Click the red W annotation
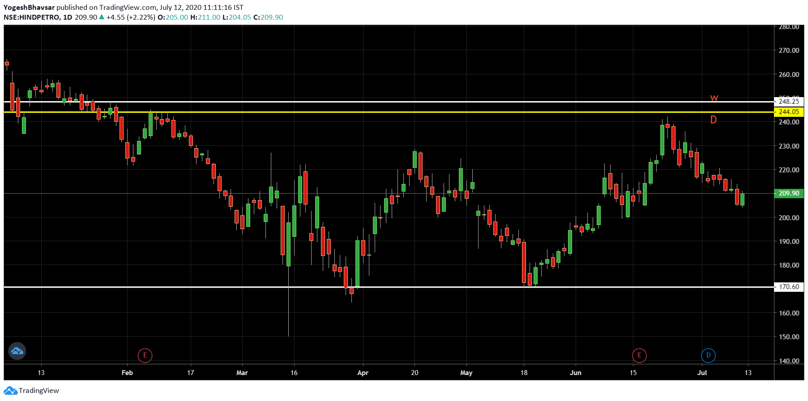Image resolution: width=808 pixels, height=401 pixels. pos(714,98)
